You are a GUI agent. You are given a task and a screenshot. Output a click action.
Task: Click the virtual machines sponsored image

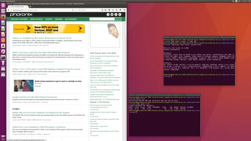[24, 86]
